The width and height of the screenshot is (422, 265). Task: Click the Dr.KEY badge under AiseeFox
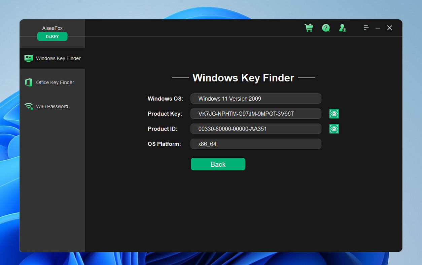click(52, 36)
